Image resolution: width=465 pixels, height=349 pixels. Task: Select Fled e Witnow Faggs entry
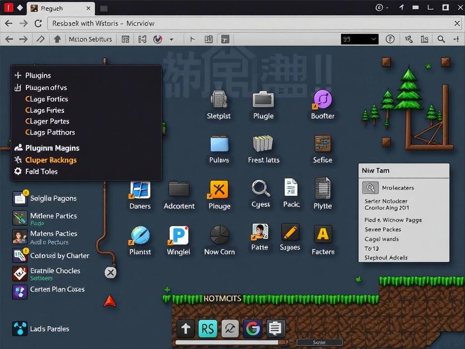[393, 220]
